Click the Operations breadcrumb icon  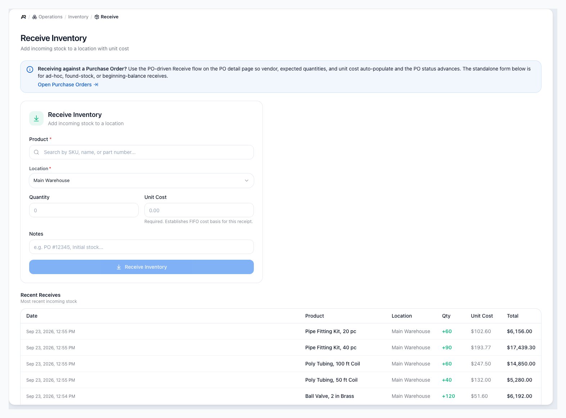click(35, 17)
